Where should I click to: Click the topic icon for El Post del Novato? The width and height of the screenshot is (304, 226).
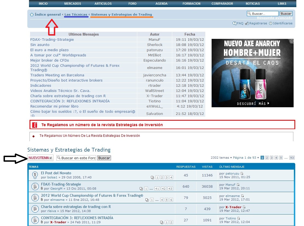point(35,175)
